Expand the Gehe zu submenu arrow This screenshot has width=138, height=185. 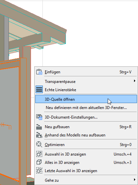[x=134, y=180]
